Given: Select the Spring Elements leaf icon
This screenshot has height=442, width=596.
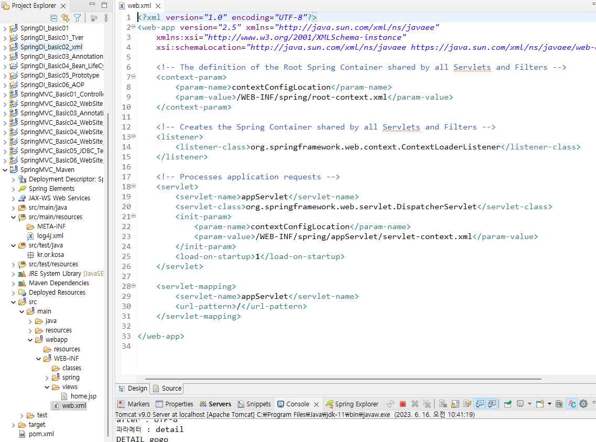Looking at the screenshot, I should point(23,189).
